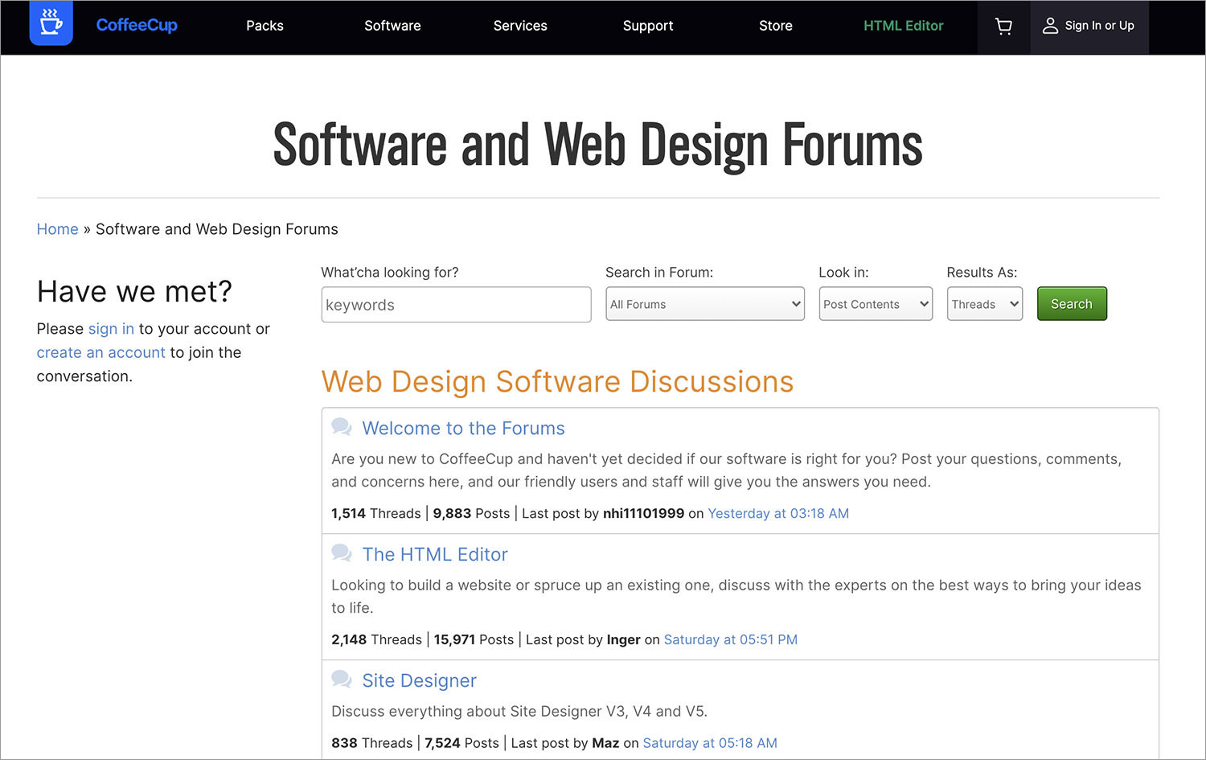This screenshot has width=1206, height=760.
Task: Open the Welcome to the Forums thread list
Action: [463, 428]
